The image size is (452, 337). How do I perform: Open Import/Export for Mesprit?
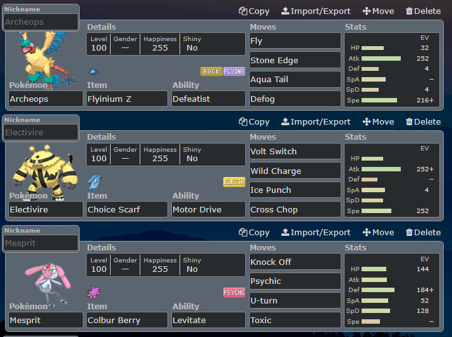pyautogui.click(x=315, y=232)
